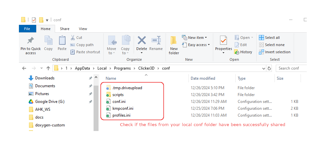The width and height of the screenshot is (326, 147).
Task: Click the Rename icon
Action: [x=156, y=40]
